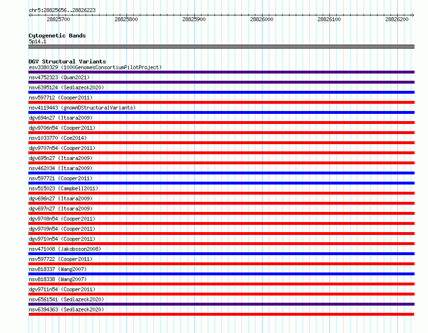This screenshot has height=333, width=428.
Task: Click the esv3380329 variant label
Action: (x=95, y=67)
